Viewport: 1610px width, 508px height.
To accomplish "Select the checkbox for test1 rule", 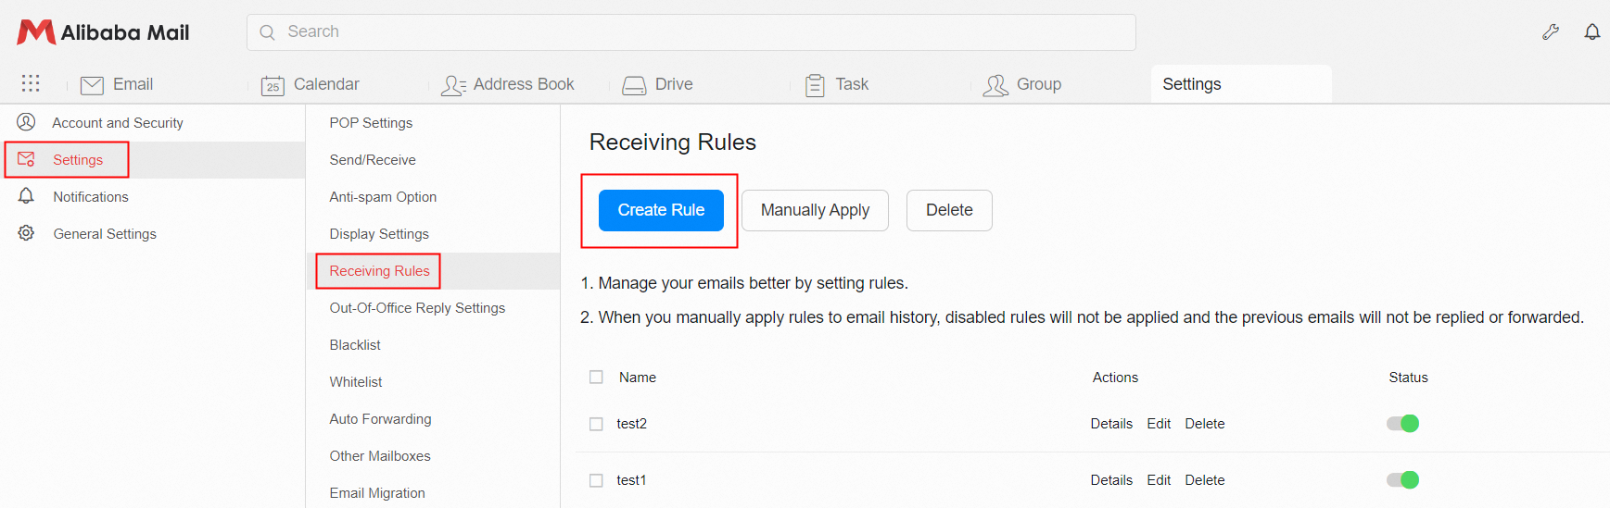I will click(596, 480).
